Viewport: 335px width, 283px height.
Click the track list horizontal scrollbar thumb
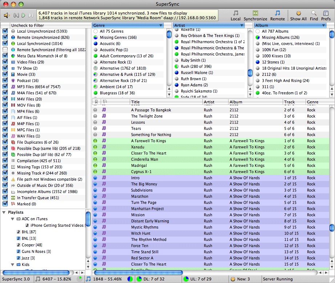coord(138,272)
